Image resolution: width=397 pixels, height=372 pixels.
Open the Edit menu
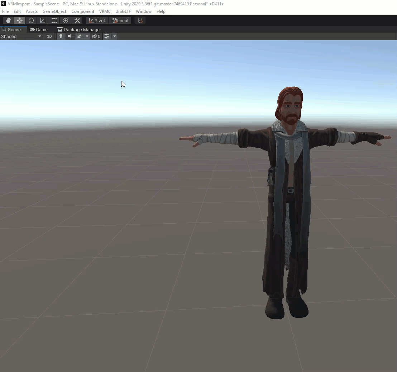(x=17, y=11)
